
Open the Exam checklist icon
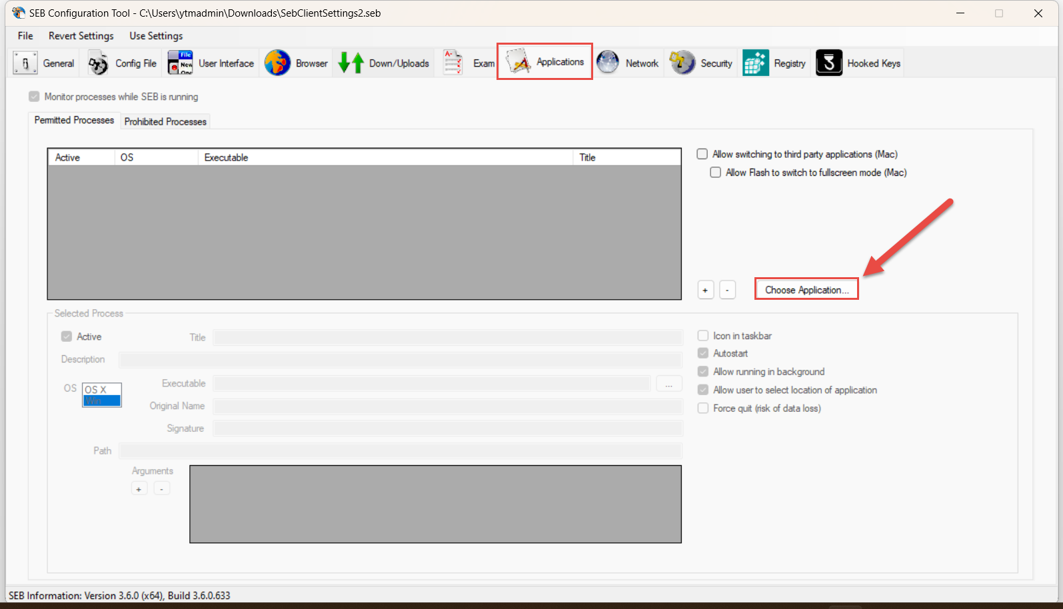tap(453, 63)
